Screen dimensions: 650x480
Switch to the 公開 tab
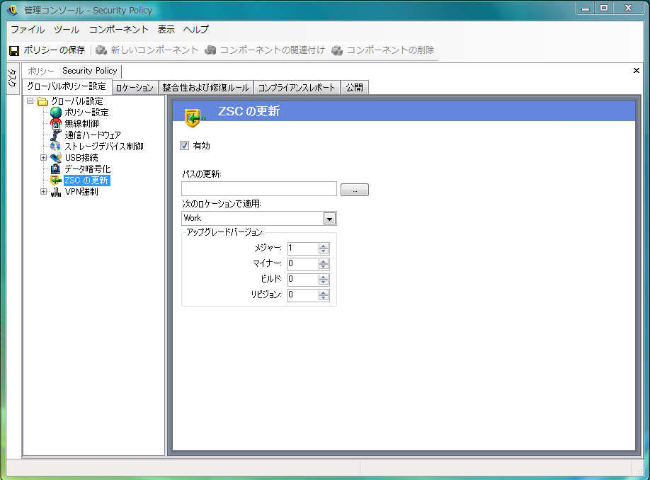click(x=355, y=88)
